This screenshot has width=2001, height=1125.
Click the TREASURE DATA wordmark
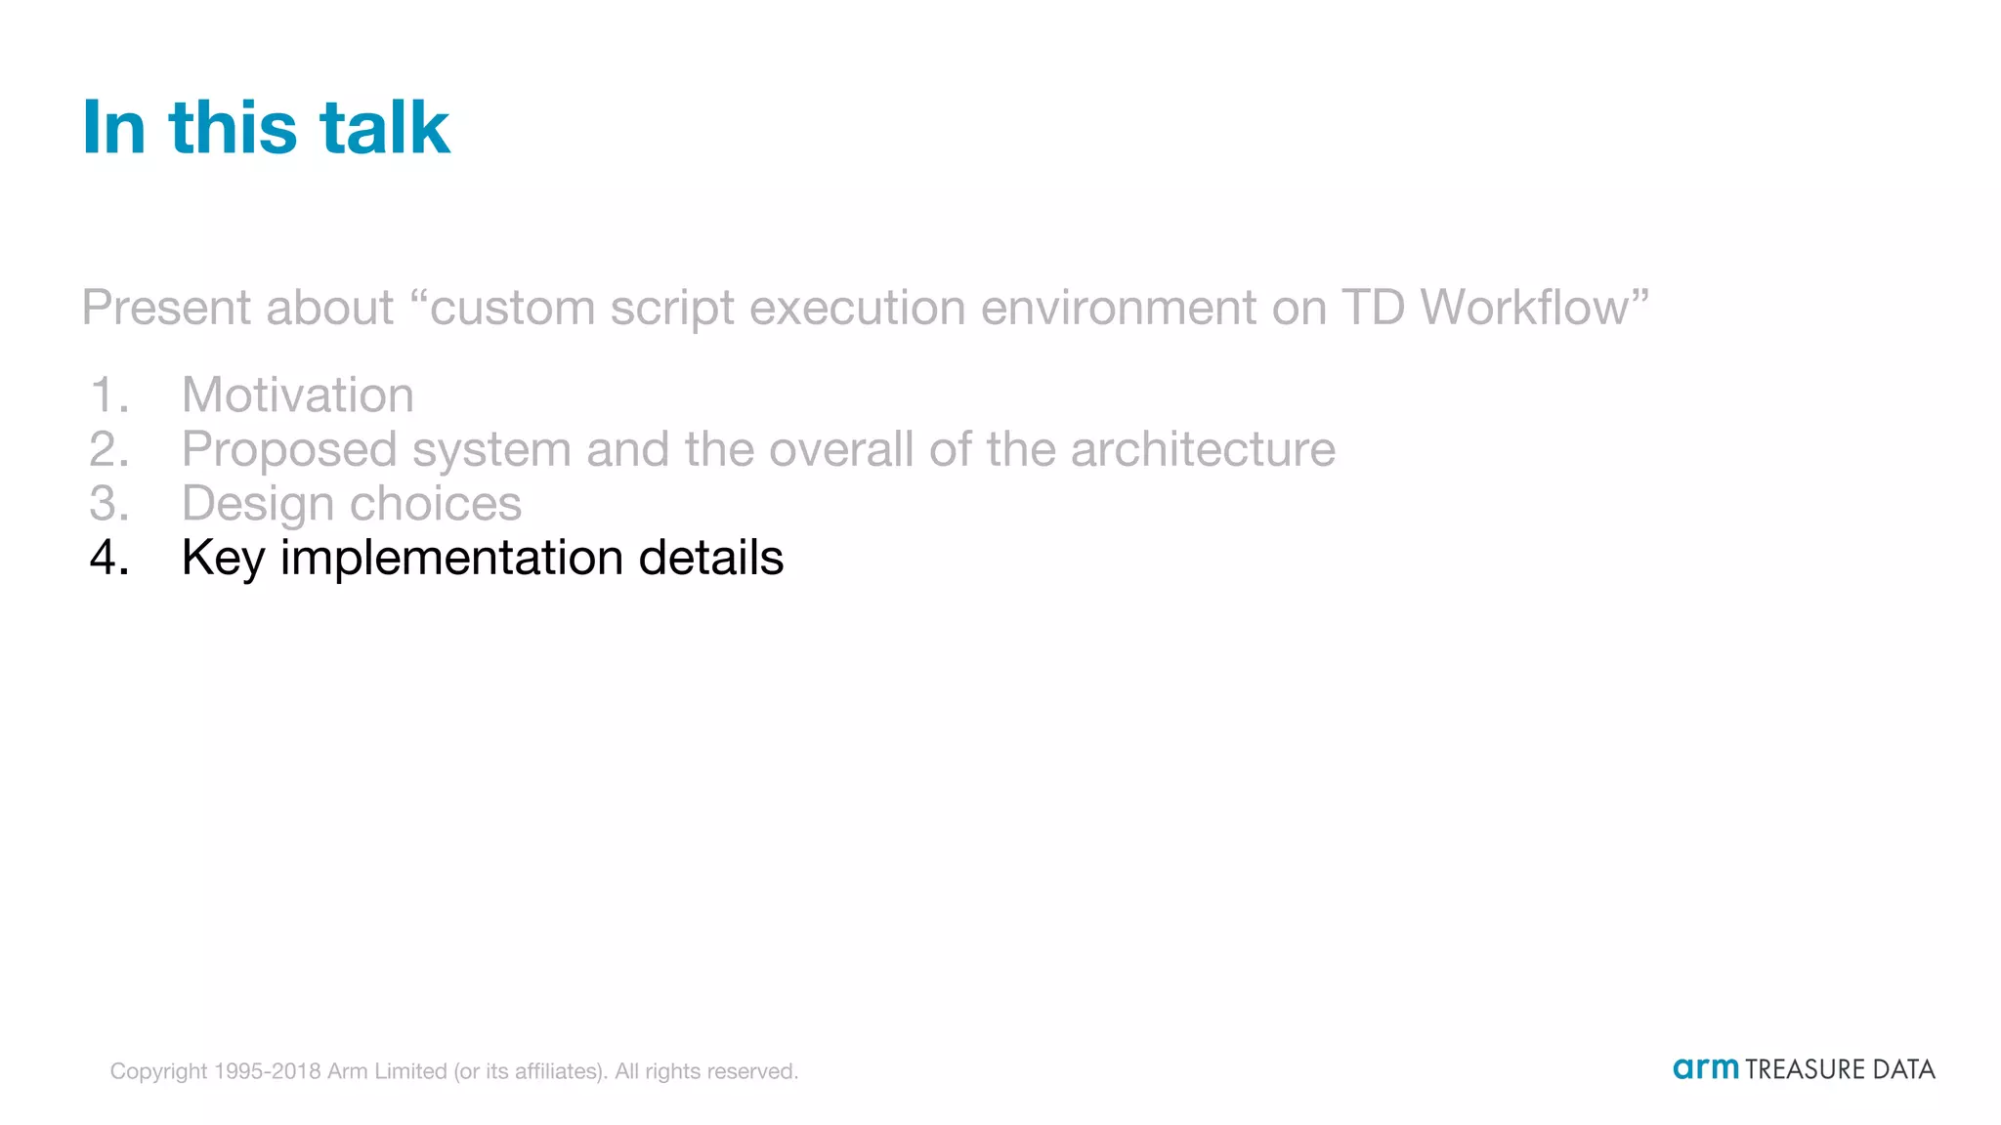click(1840, 1069)
